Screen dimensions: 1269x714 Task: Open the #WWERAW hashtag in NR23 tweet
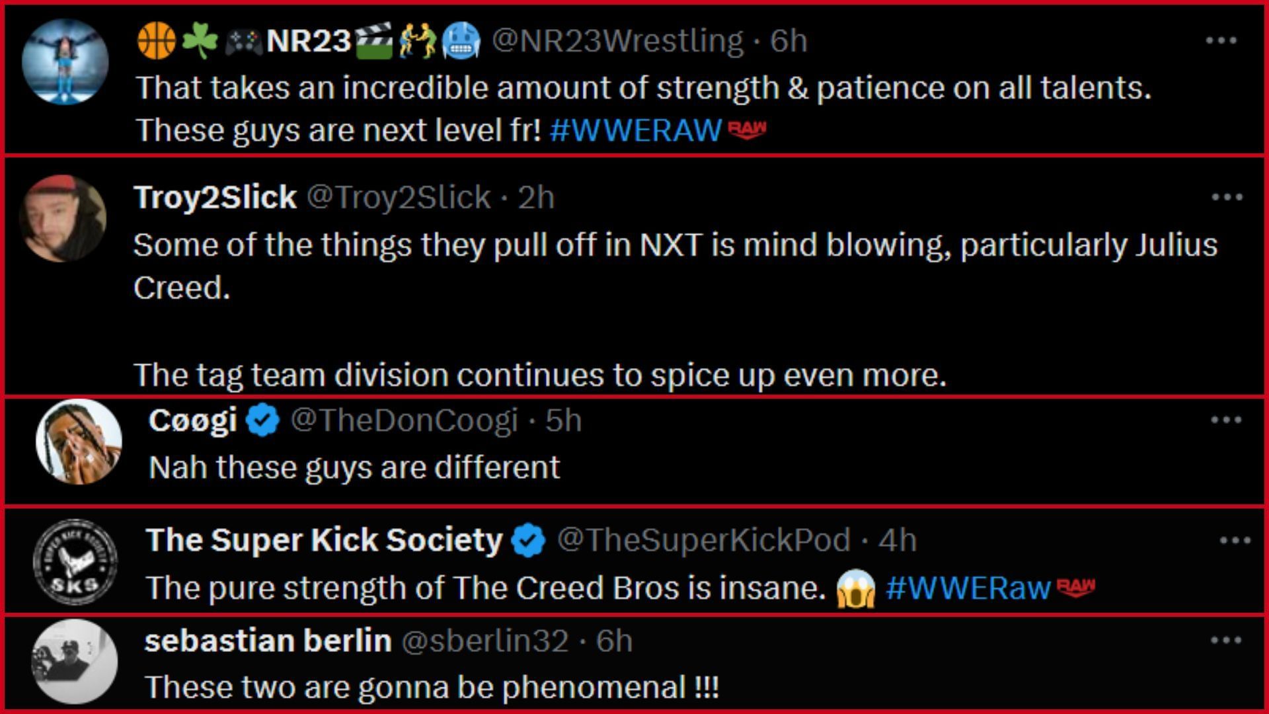(635, 130)
